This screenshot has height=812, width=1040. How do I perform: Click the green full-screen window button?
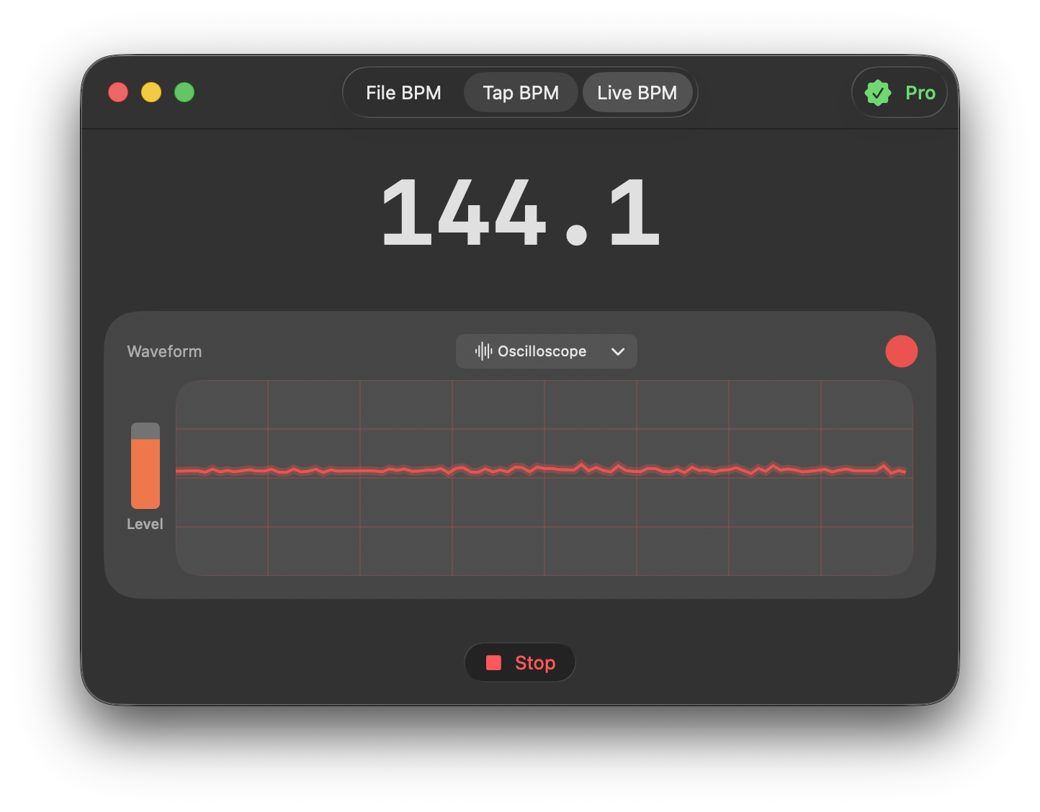click(184, 92)
